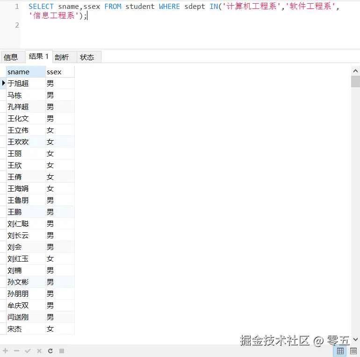Select the cell 孔祥超

pos(26,107)
